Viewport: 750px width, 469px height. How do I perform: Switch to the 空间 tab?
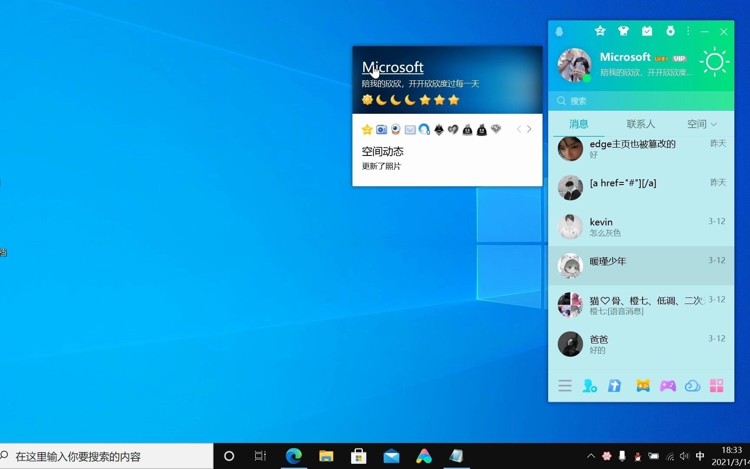(697, 124)
